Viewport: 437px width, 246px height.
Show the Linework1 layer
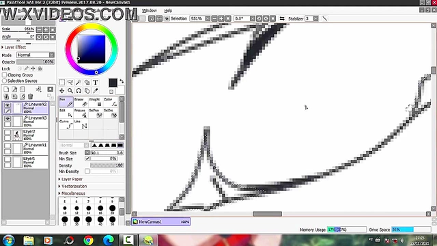(8, 146)
